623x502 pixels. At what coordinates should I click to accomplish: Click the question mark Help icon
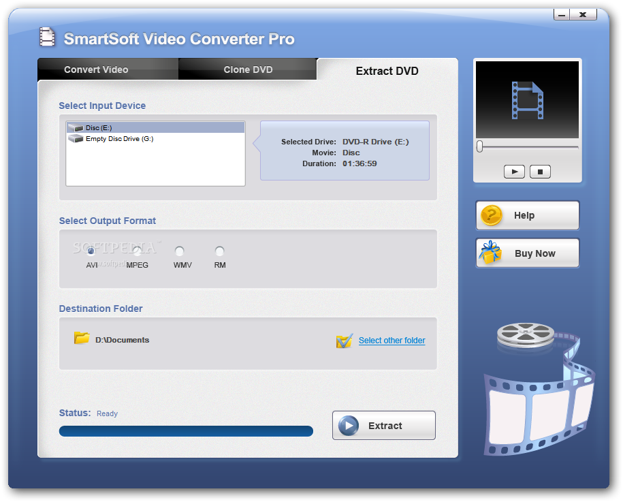click(x=492, y=215)
